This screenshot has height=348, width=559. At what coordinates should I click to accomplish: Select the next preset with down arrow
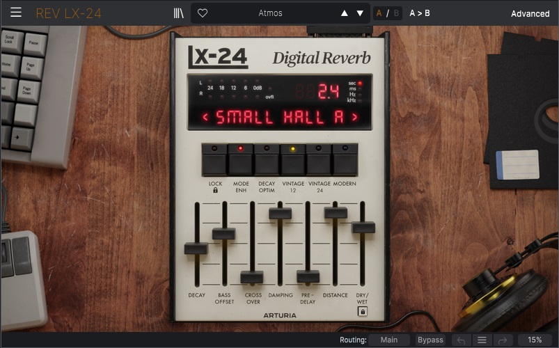coord(360,13)
